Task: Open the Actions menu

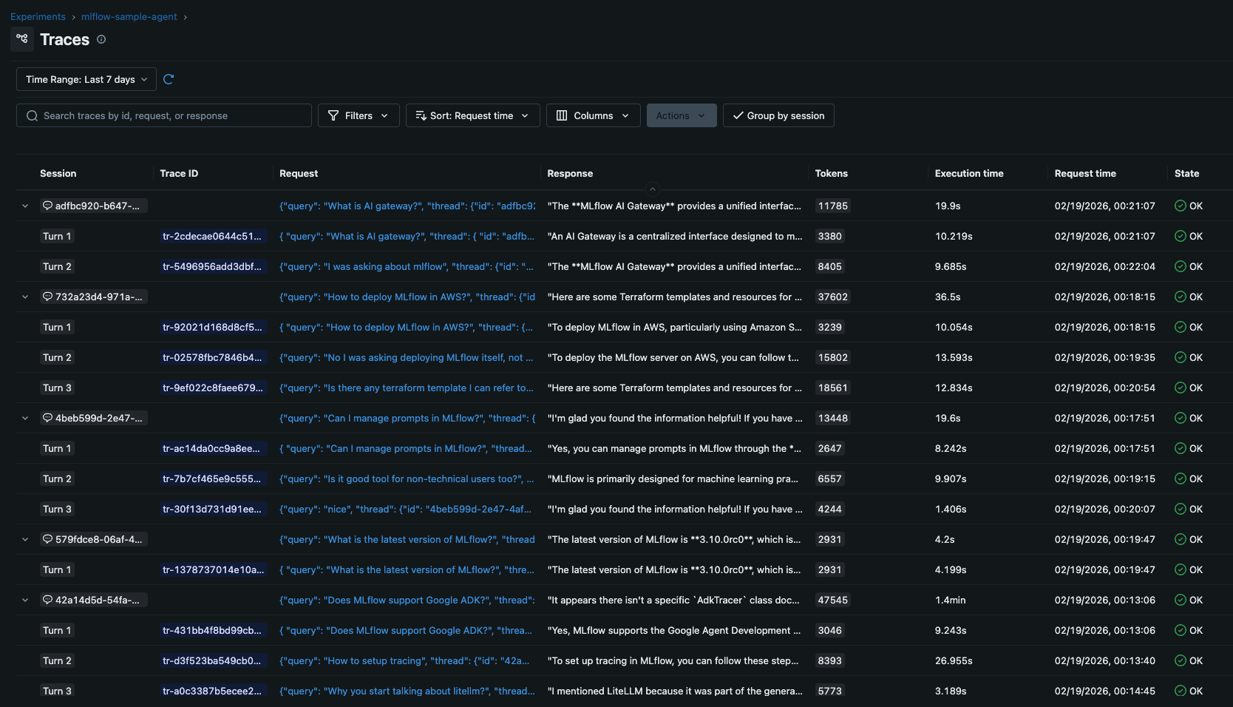Action: [x=680, y=115]
